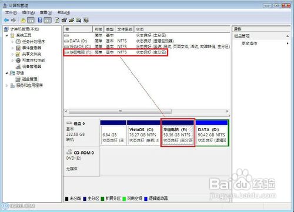The image size is (294, 212).
Task: Select 存储 tree node
Action: [x=20, y=73]
